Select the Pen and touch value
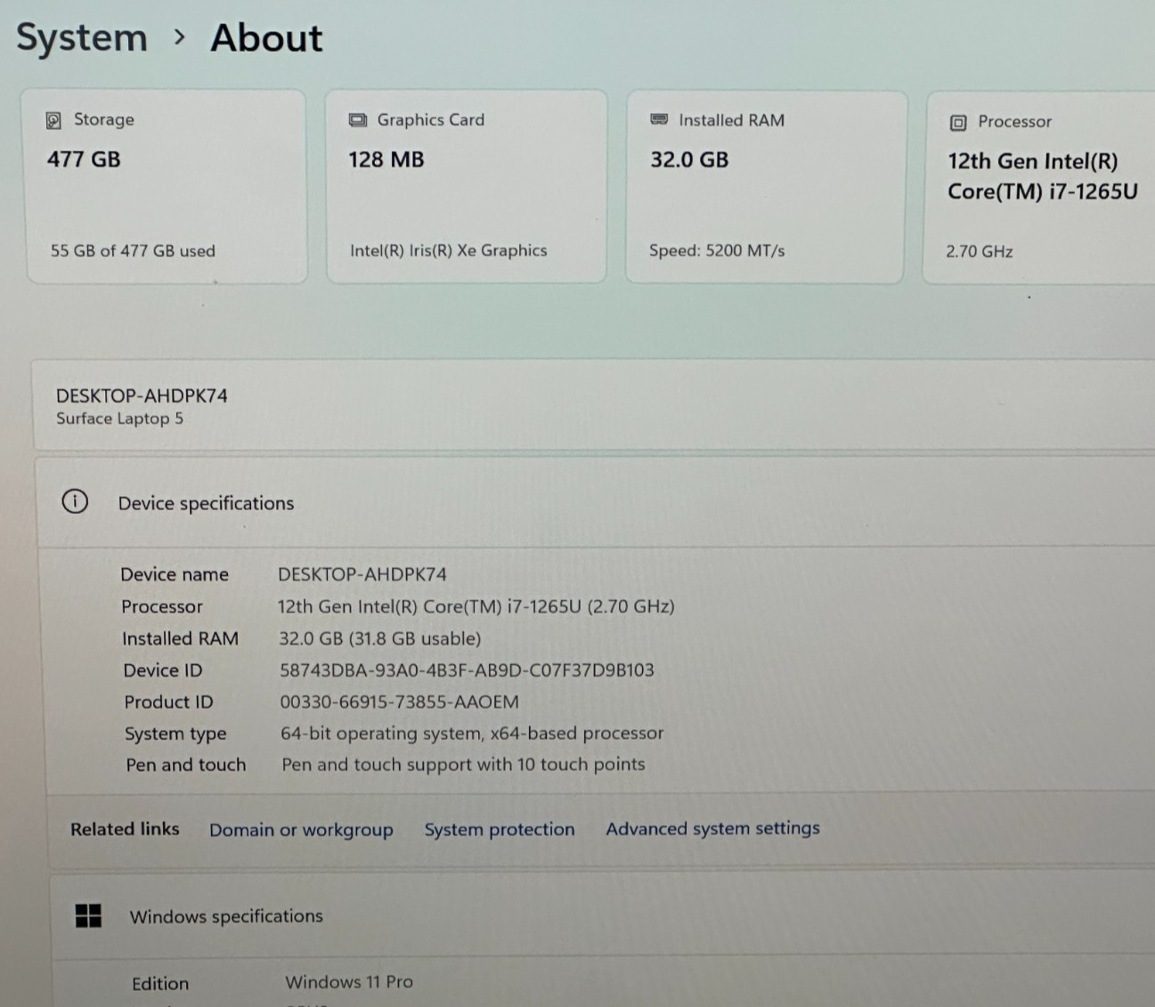This screenshot has height=1007, width=1155. (463, 765)
